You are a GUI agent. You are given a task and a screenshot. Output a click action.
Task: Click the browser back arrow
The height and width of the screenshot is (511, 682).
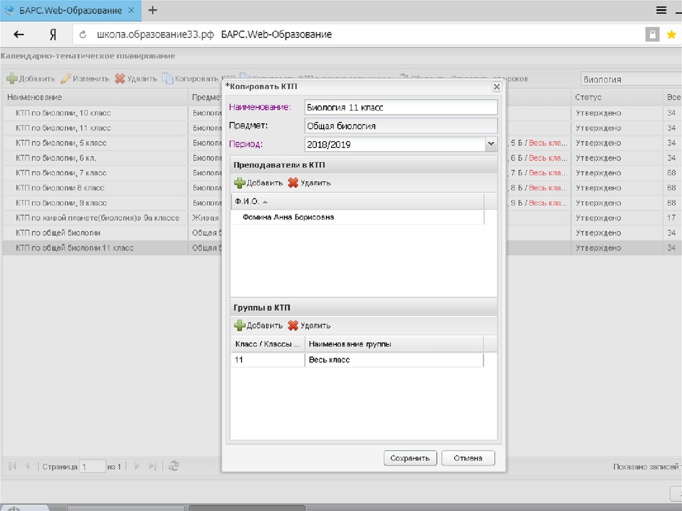pos(19,35)
